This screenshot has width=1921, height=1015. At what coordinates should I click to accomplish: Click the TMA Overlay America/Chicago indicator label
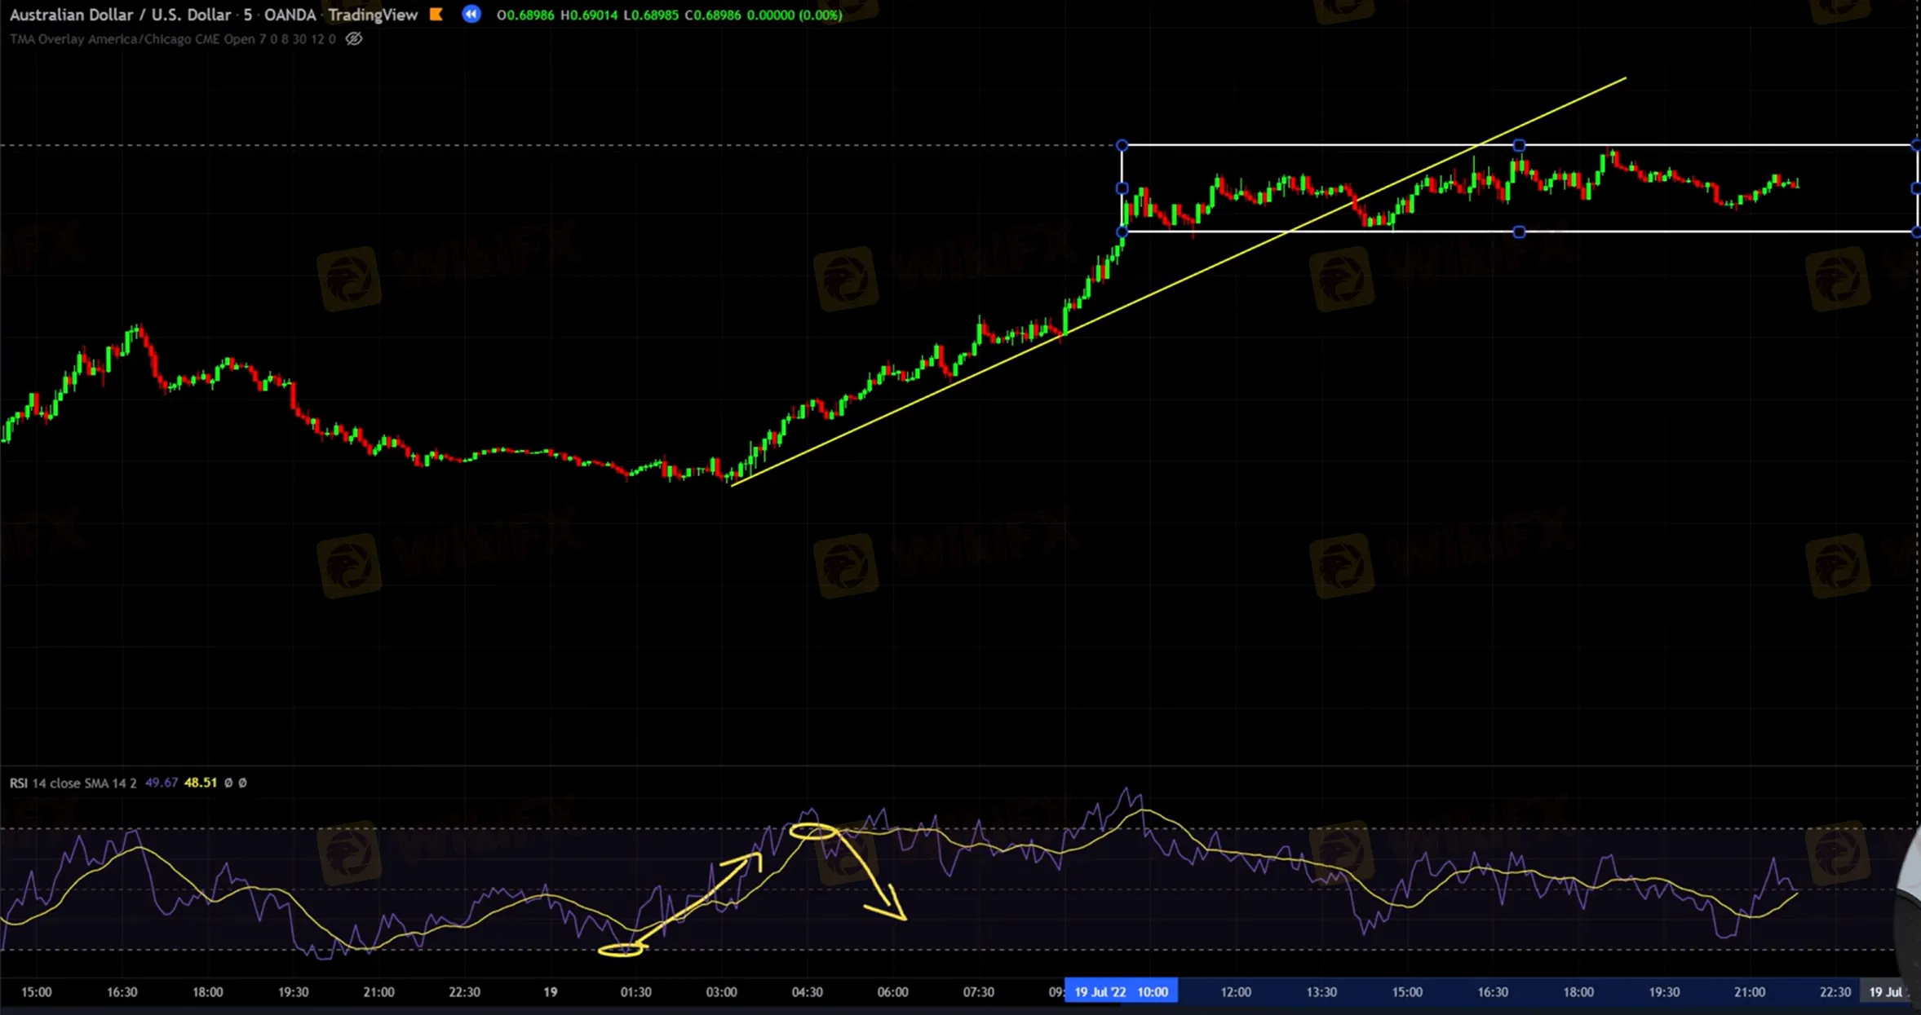tap(171, 39)
